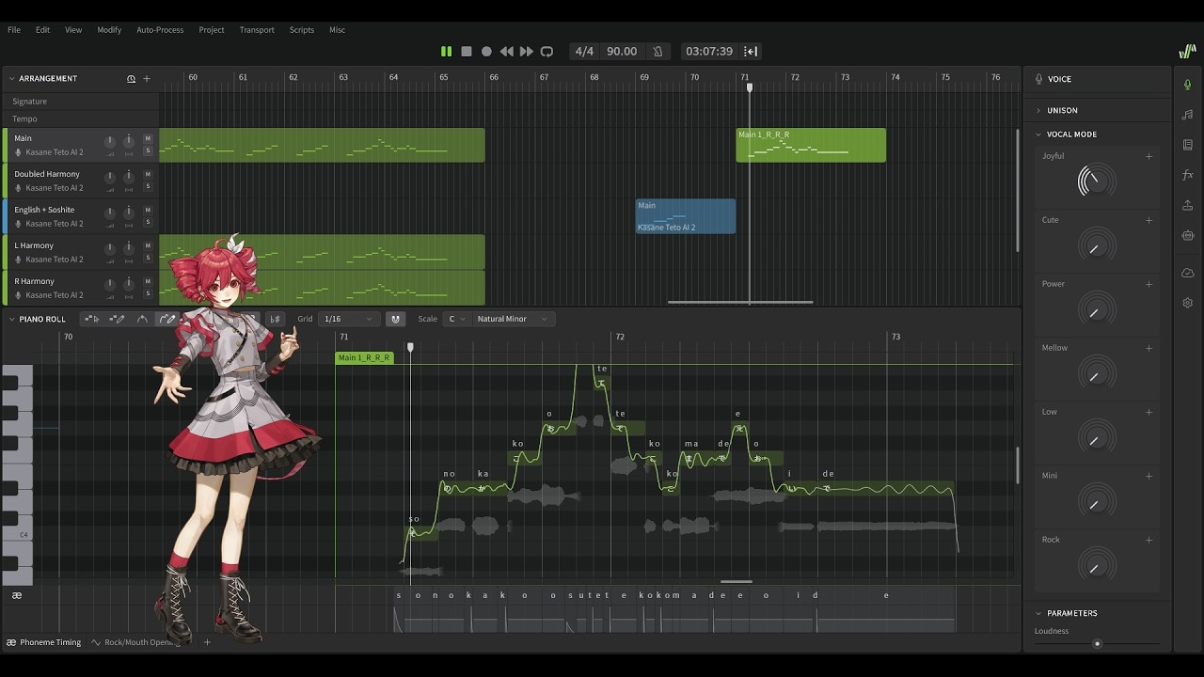Open the Synthesizer V logo icon

pyautogui.click(x=1187, y=52)
